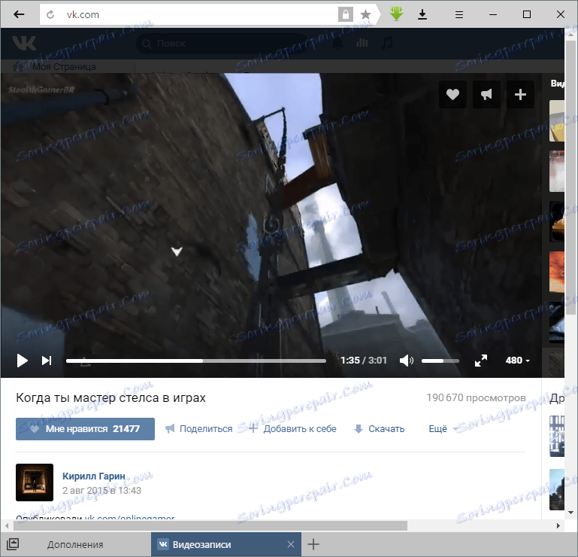Skip to the next video
Image resolution: width=578 pixels, height=557 pixels.
pos(47,361)
